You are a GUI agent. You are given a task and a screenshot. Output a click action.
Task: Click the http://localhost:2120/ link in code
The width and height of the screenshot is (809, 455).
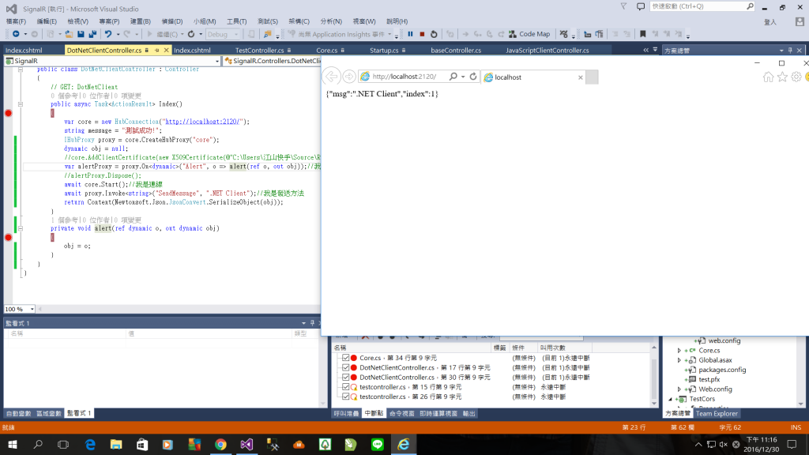[201, 122]
